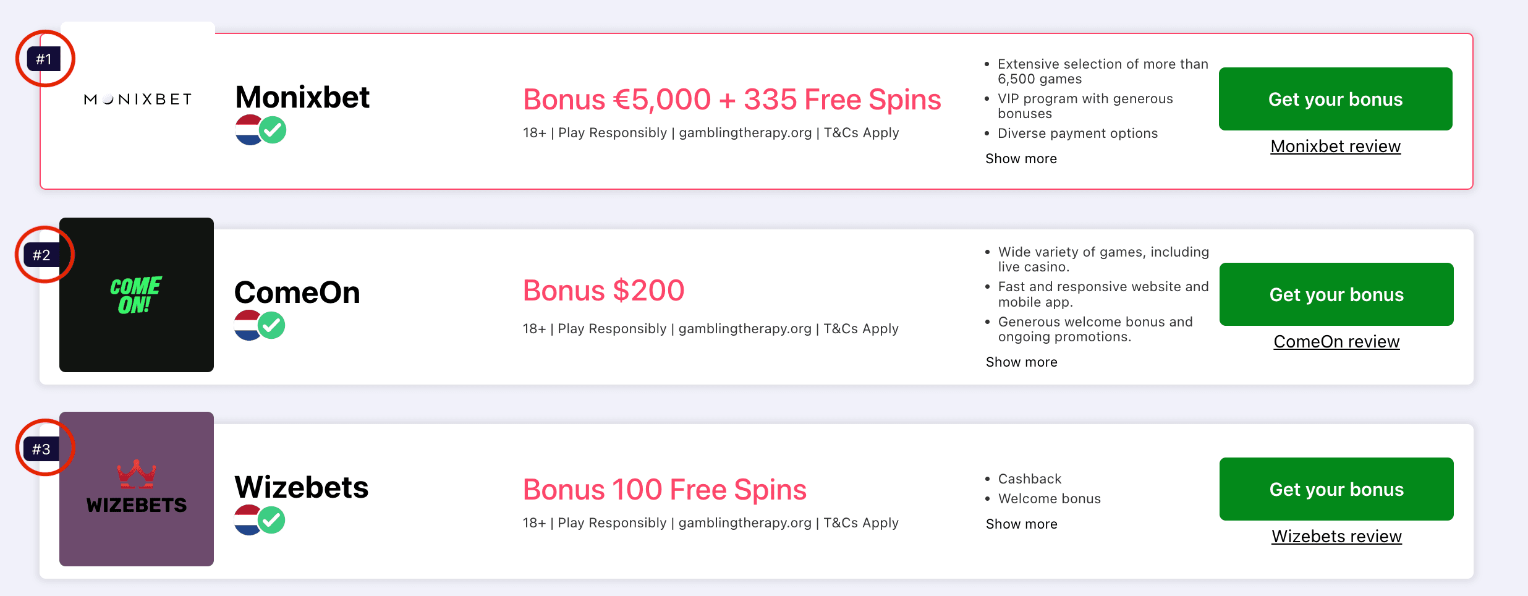This screenshot has width=1528, height=596.
Task: Expand Show more under Wizebets features
Action: (1022, 524)
